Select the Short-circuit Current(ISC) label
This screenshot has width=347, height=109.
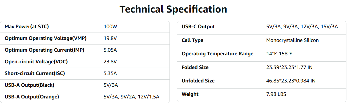(x=35, y=73)
